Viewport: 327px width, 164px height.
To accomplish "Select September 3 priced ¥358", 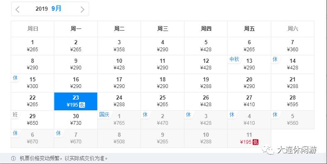I will click(x=119, y=46).
